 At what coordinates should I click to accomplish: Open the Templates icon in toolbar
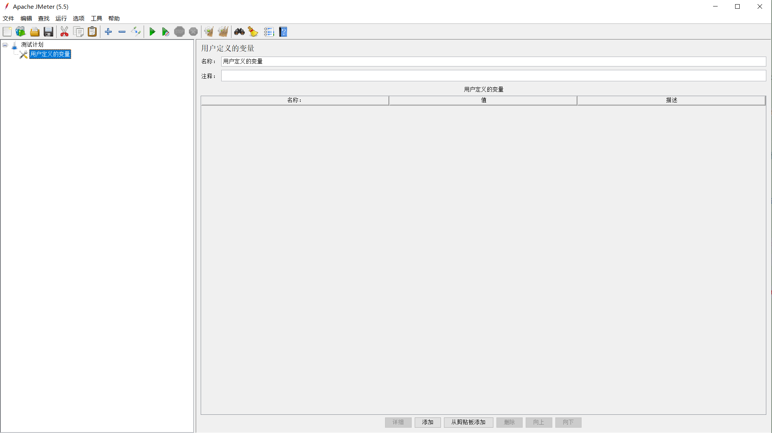coord(21,32)
